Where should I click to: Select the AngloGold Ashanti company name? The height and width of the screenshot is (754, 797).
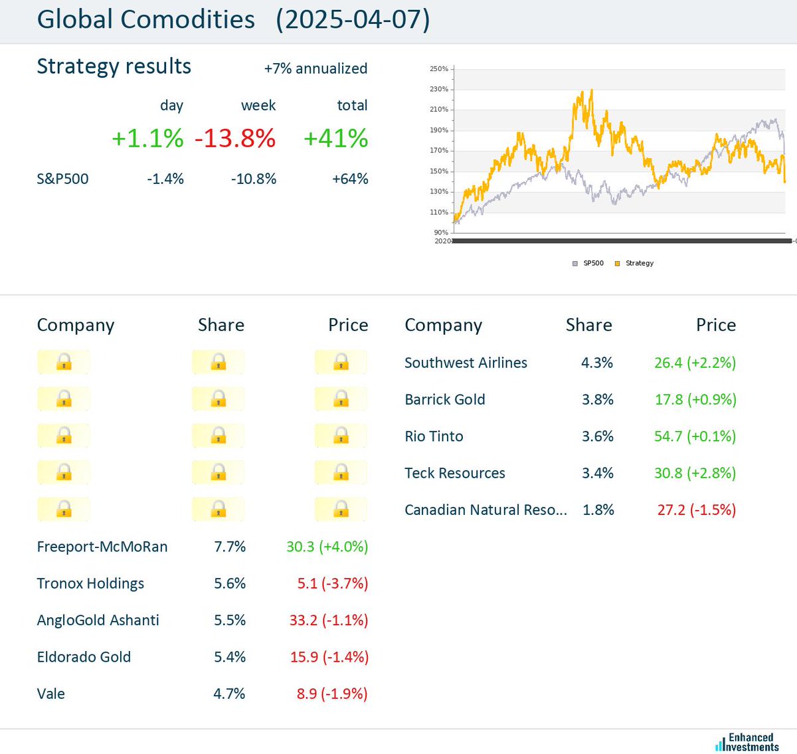98,620
